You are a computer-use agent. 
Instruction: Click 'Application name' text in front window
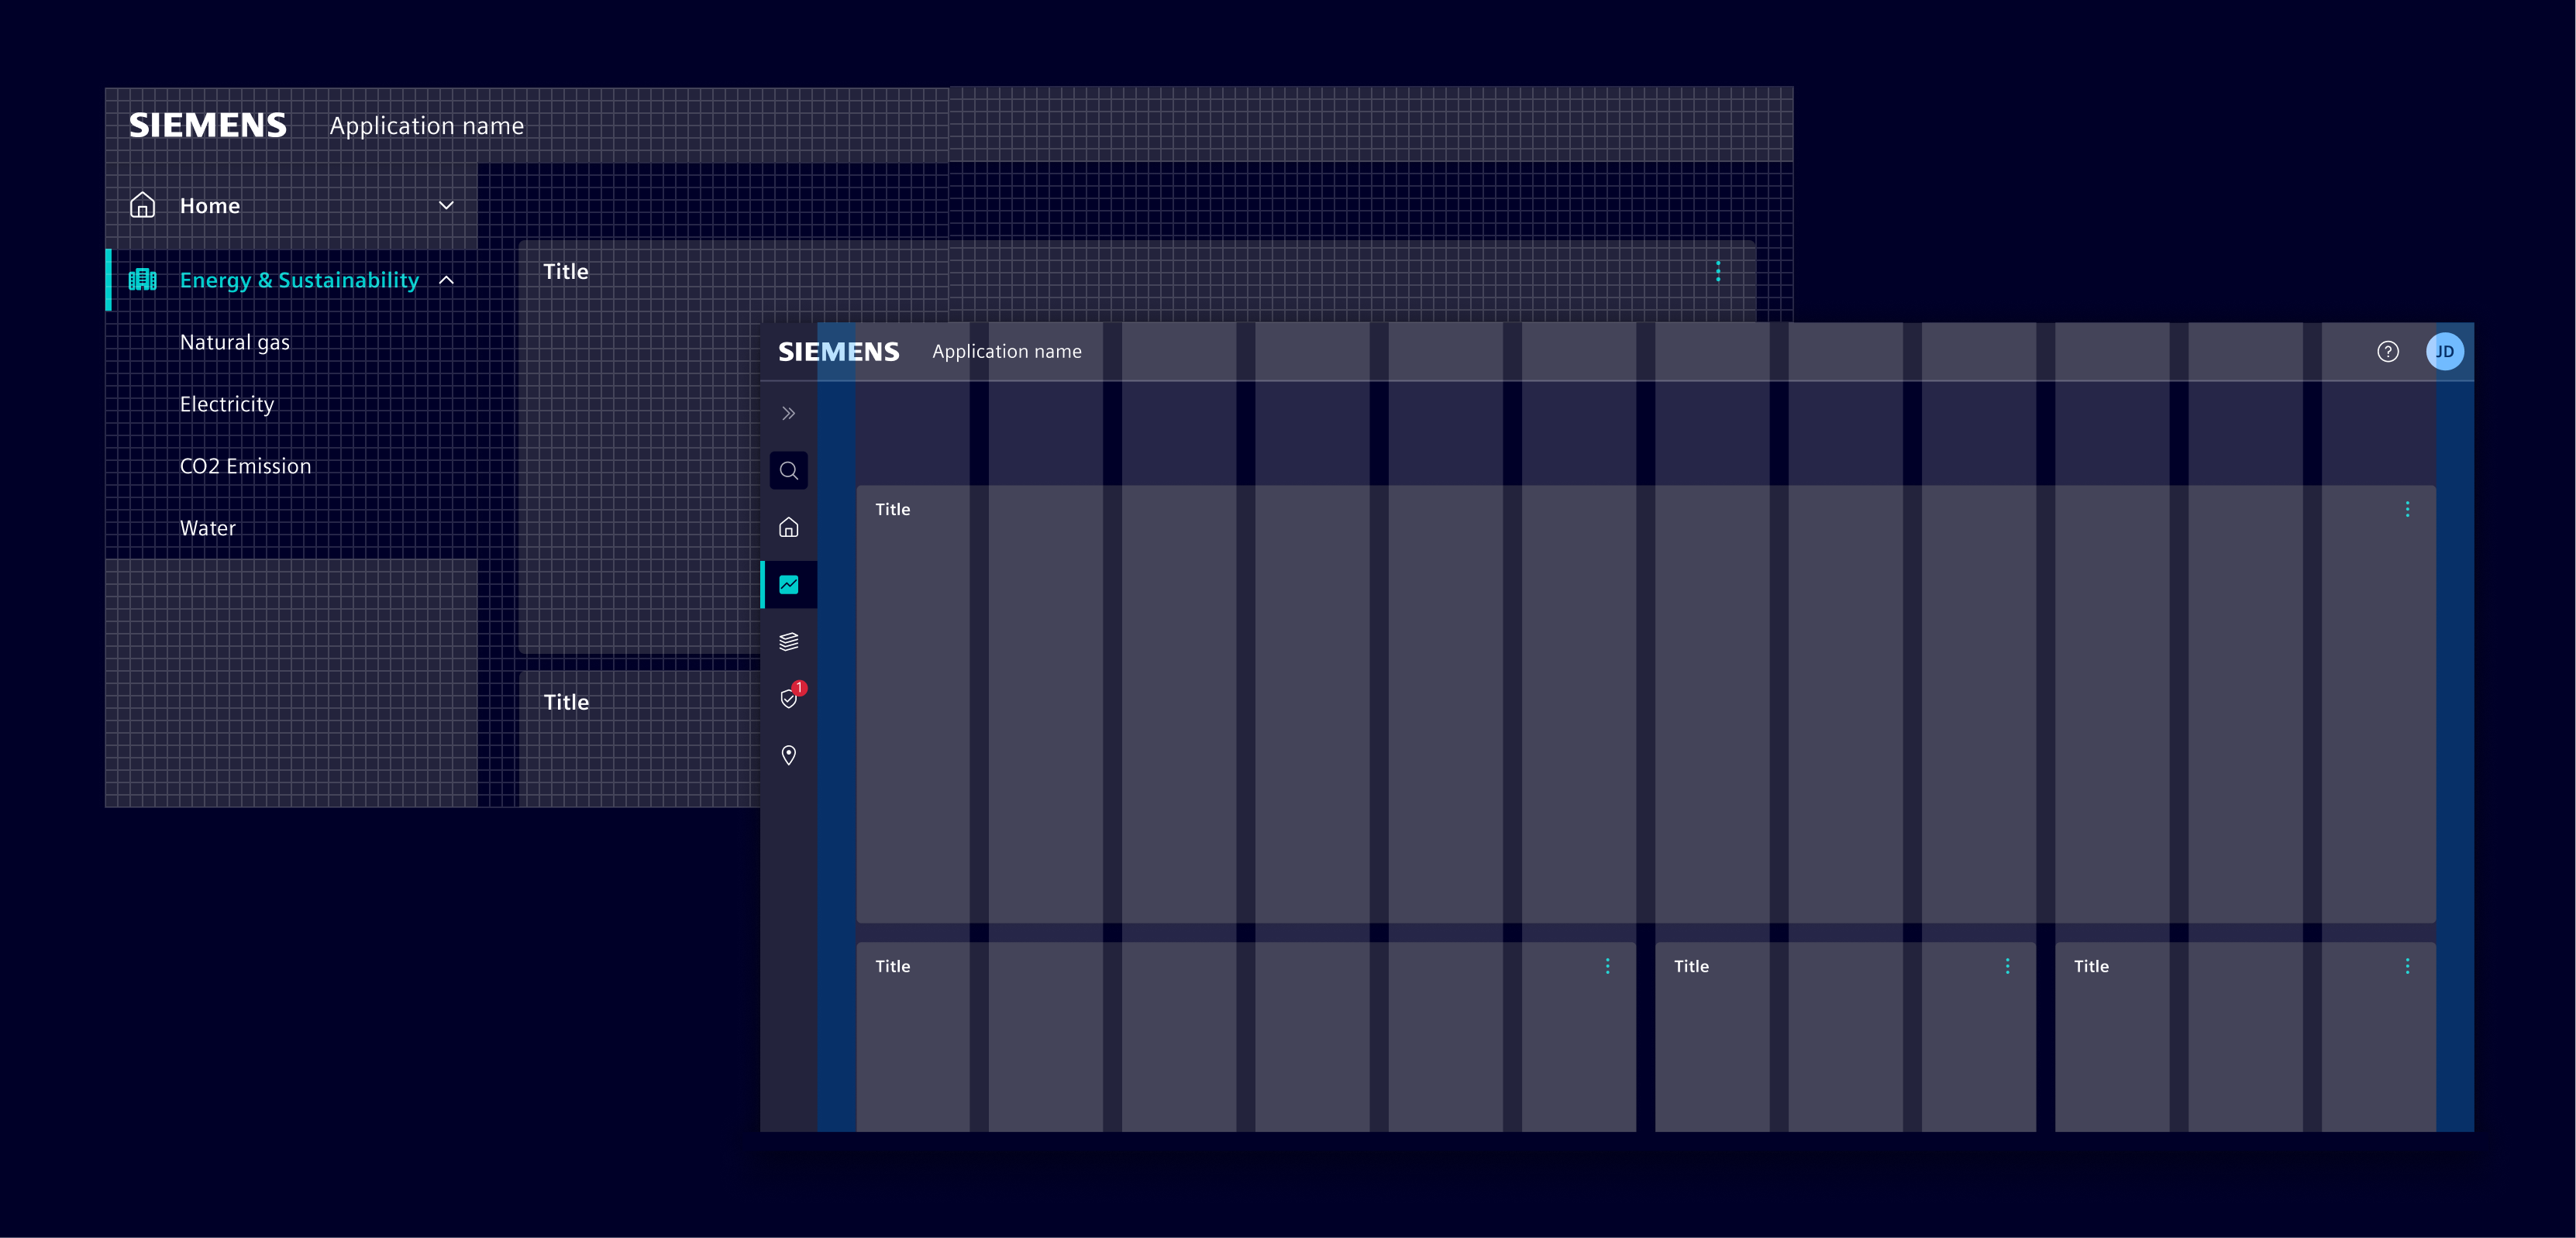[x=1007, y=351]
